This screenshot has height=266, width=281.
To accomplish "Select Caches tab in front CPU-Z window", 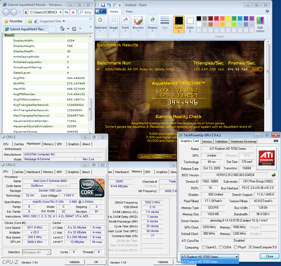I will click(19, 172).
